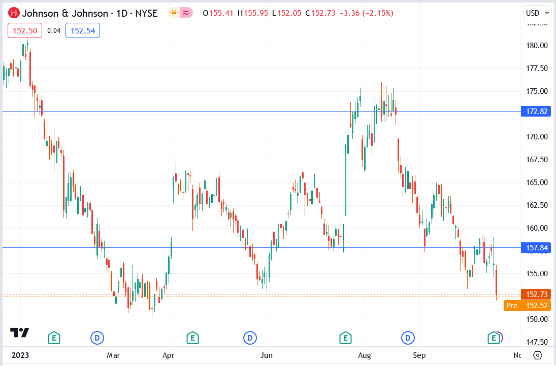Click the 155.00 price axis label
This screenshot has width=556, height=366.
coord(537,274)
